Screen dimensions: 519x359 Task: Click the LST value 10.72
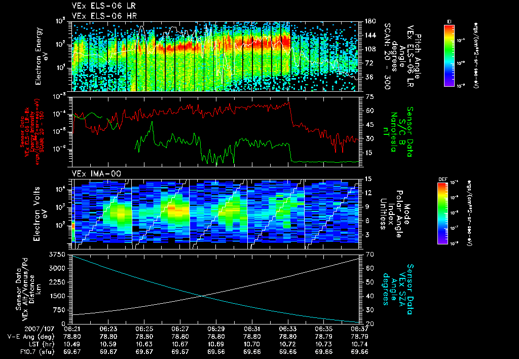(288, 344)
